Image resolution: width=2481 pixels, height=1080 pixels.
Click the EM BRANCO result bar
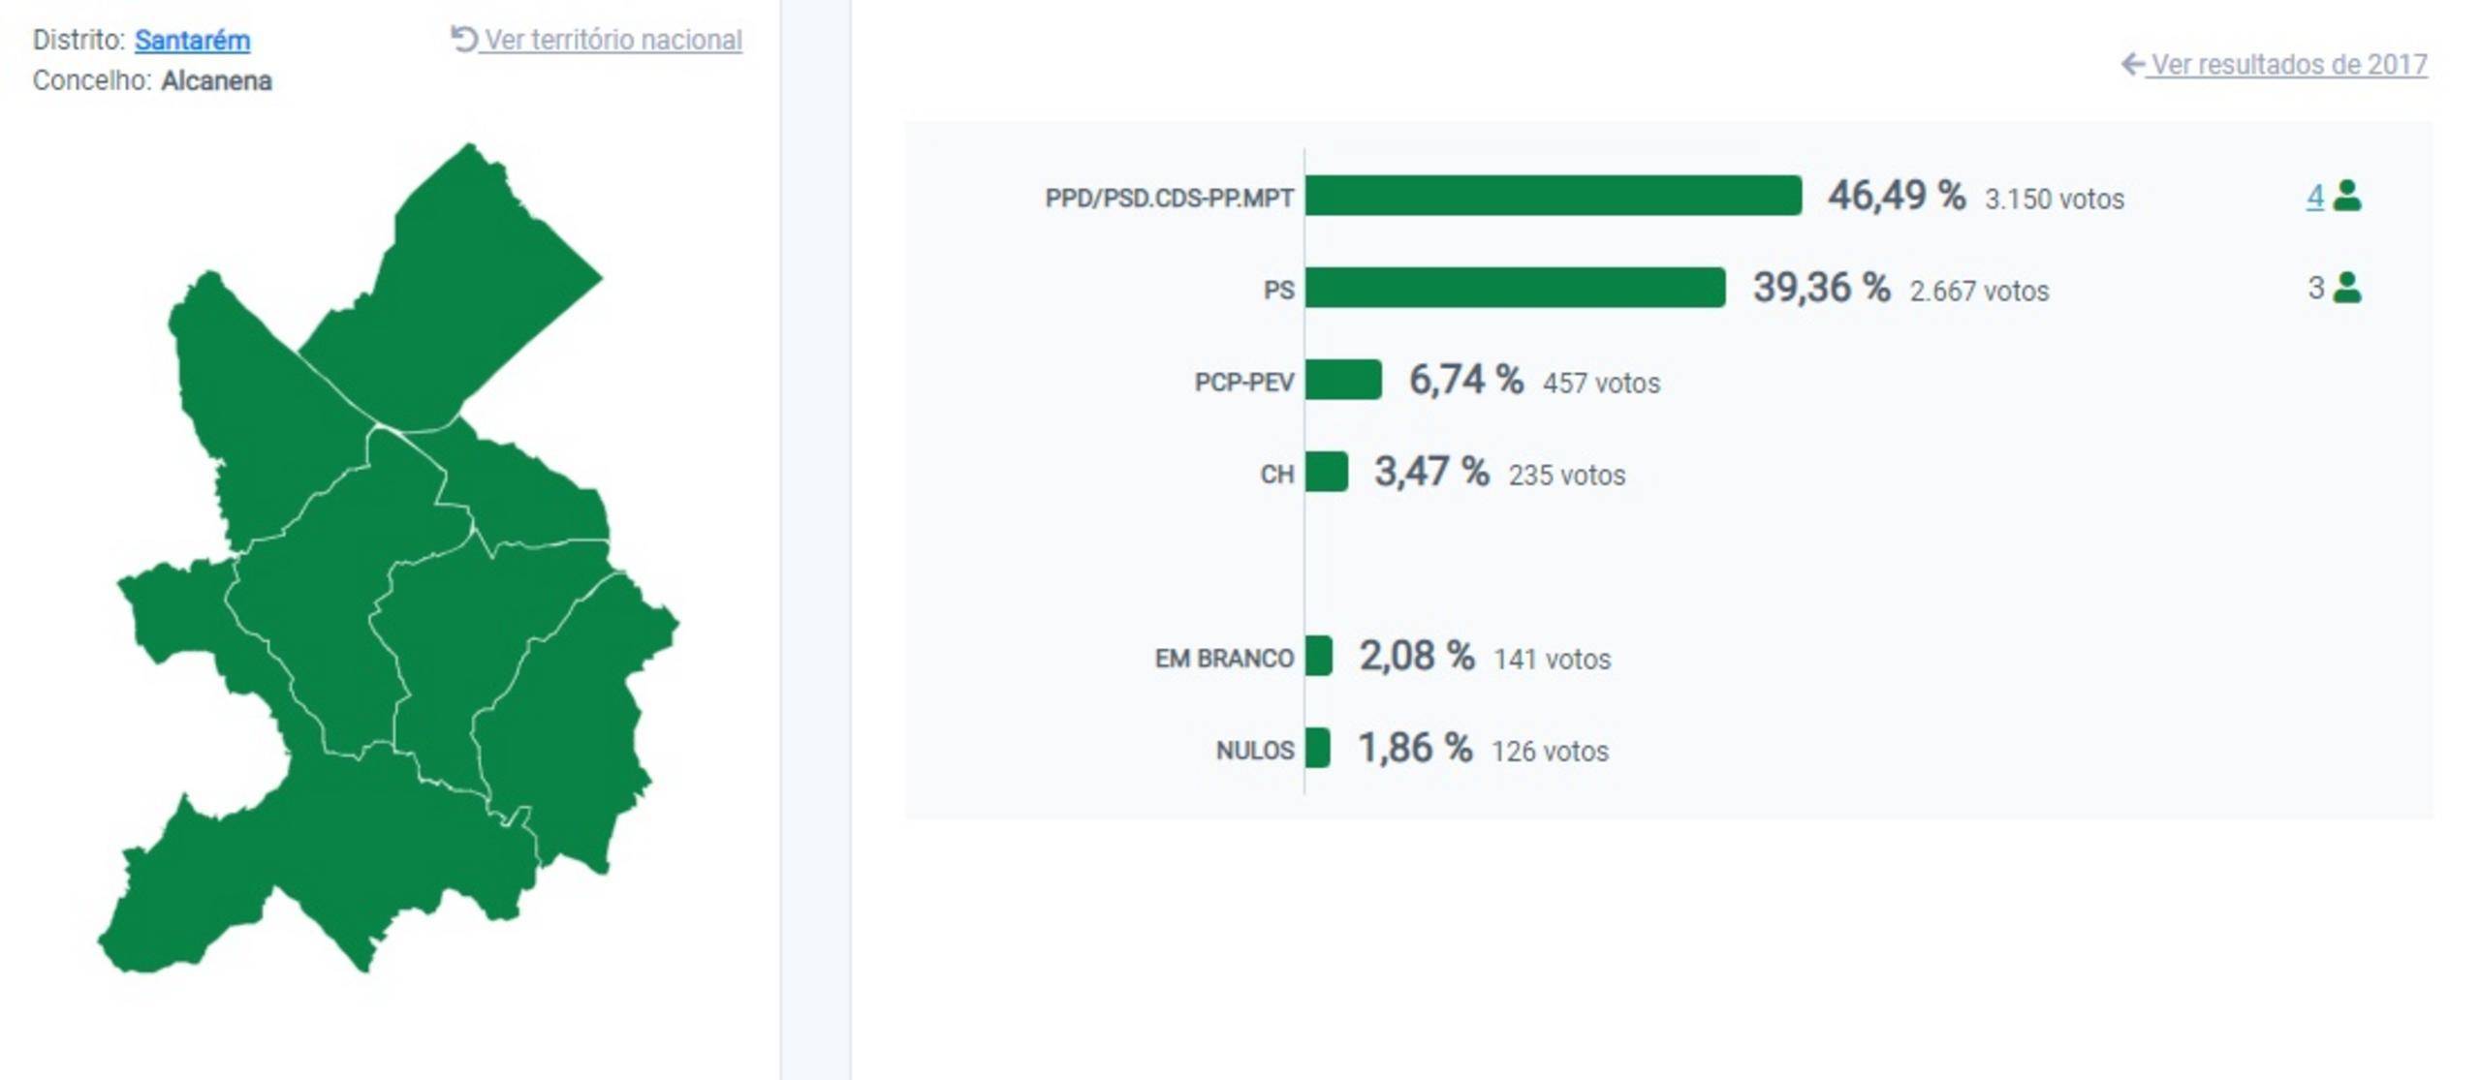click(x=1318, y=656)
